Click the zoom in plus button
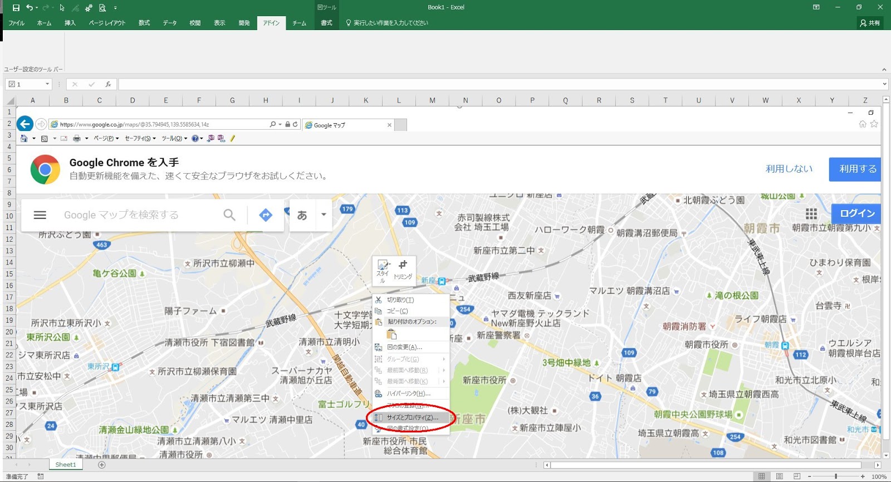 coord(863,476)
